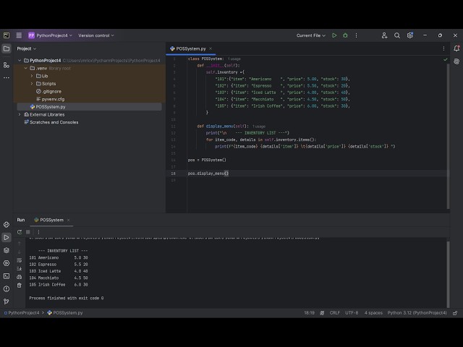Screen dimensions: 463x347
Task: Open the Notifications bell icon
Action: [x=456, y=48]
